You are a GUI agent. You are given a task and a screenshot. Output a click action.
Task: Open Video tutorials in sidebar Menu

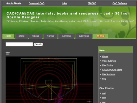[109, 61]
